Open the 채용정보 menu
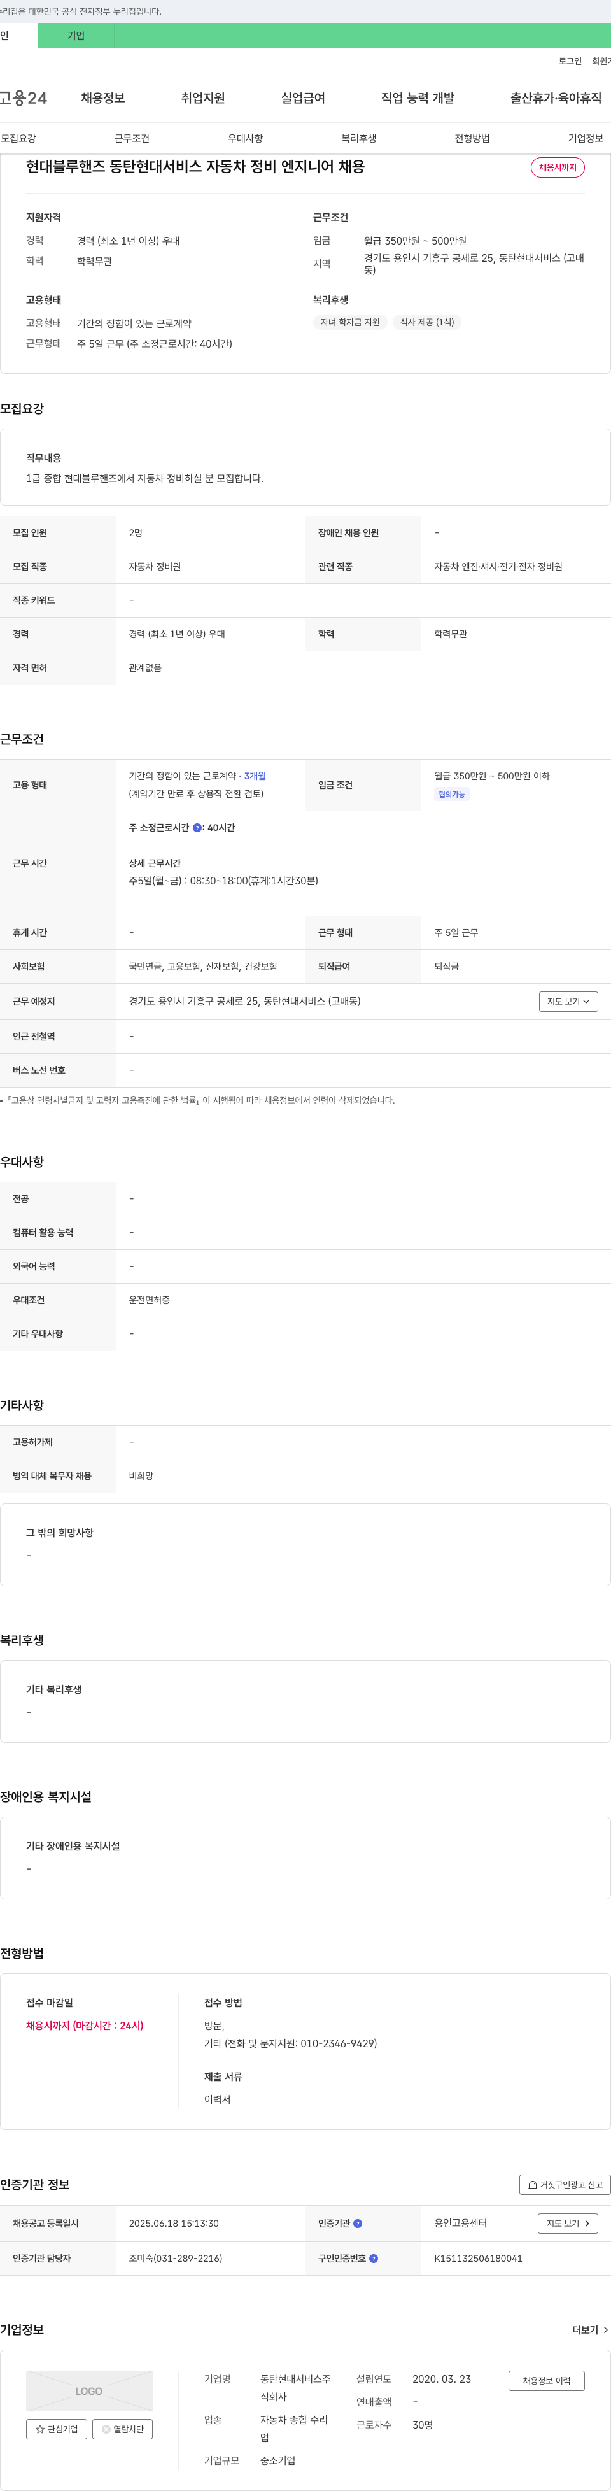This screenshot has width=611, height=2491. tap(102, 97)
